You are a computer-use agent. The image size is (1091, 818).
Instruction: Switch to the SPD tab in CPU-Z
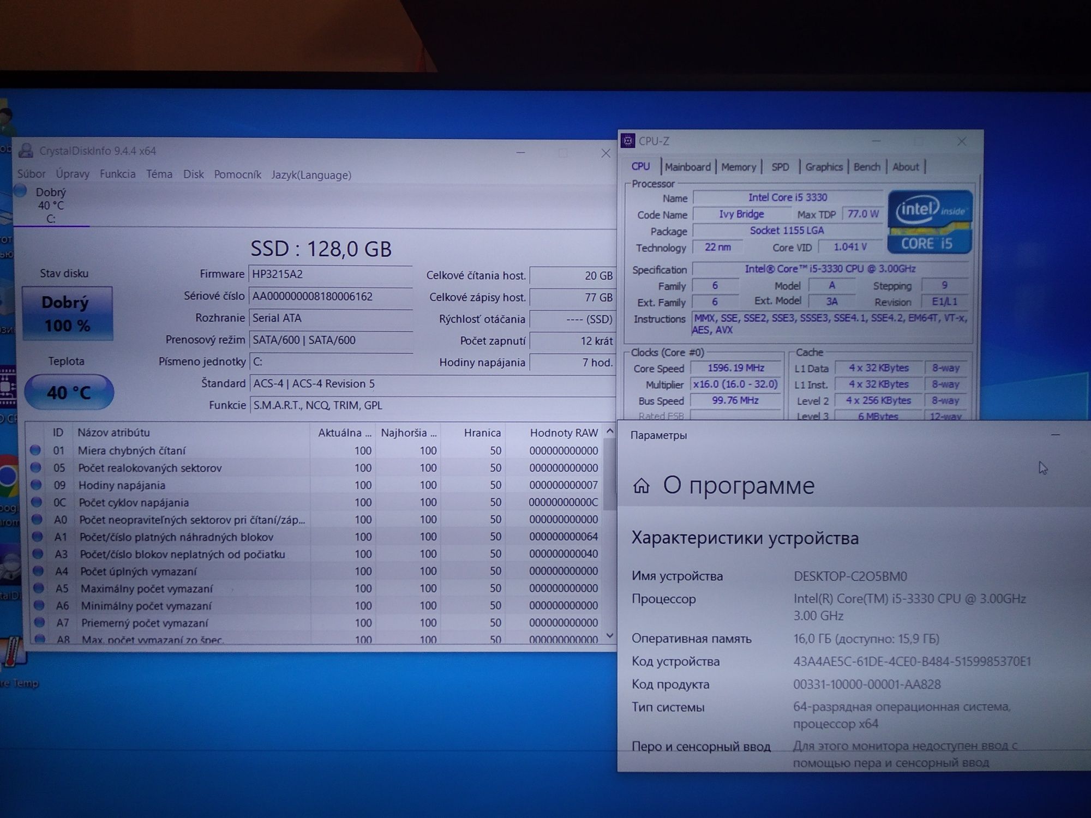point(780,167)
